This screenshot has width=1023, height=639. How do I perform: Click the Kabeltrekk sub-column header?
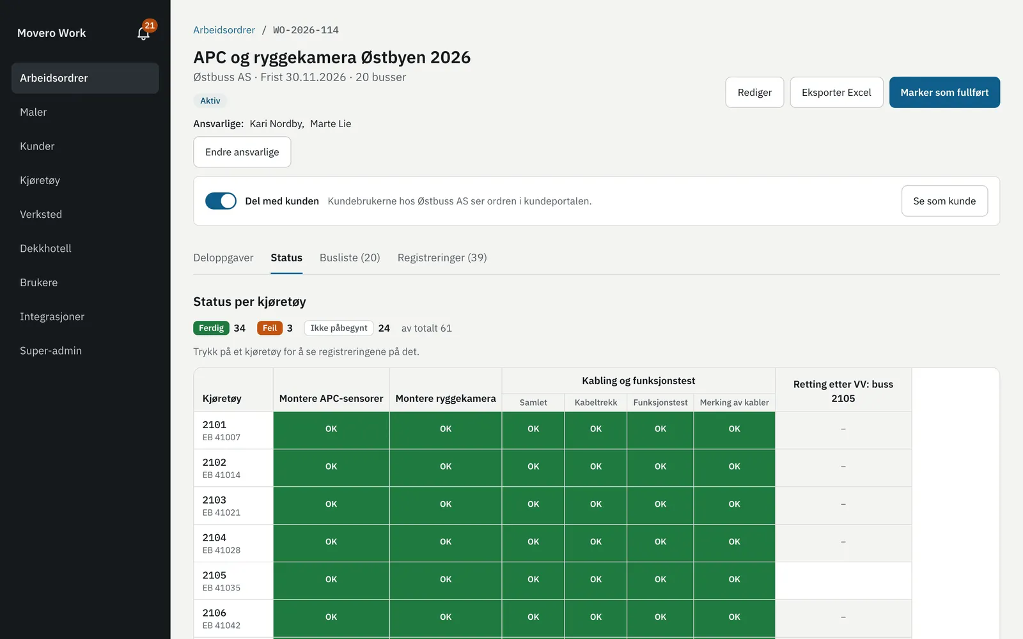pyautogui.click(x=596, y=403)
